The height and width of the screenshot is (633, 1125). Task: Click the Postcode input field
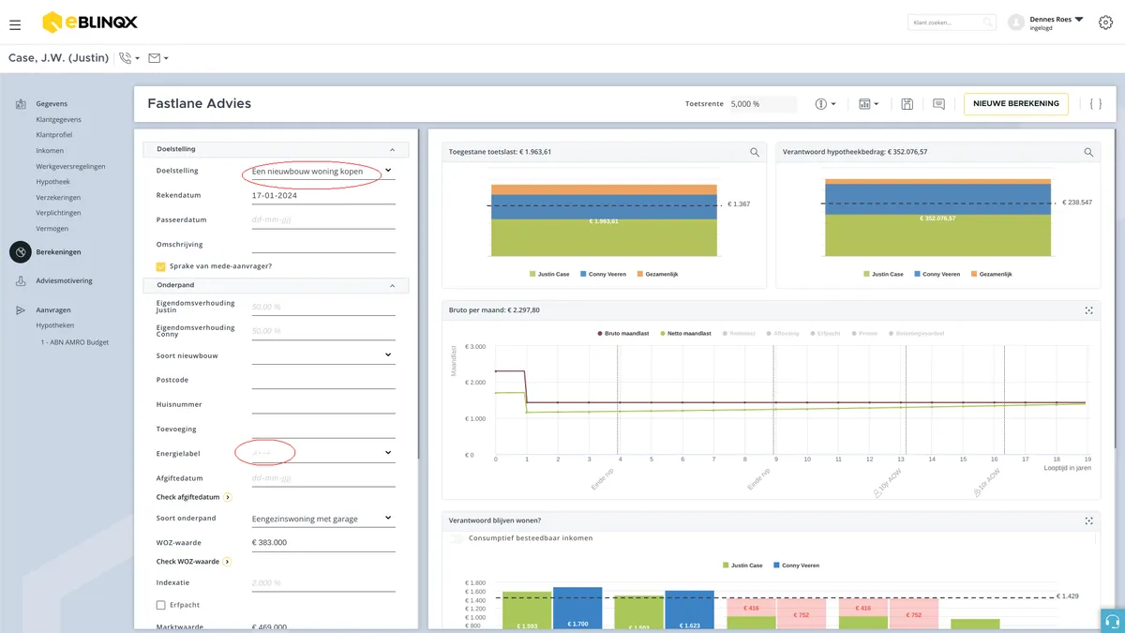(x=322, y=381)
